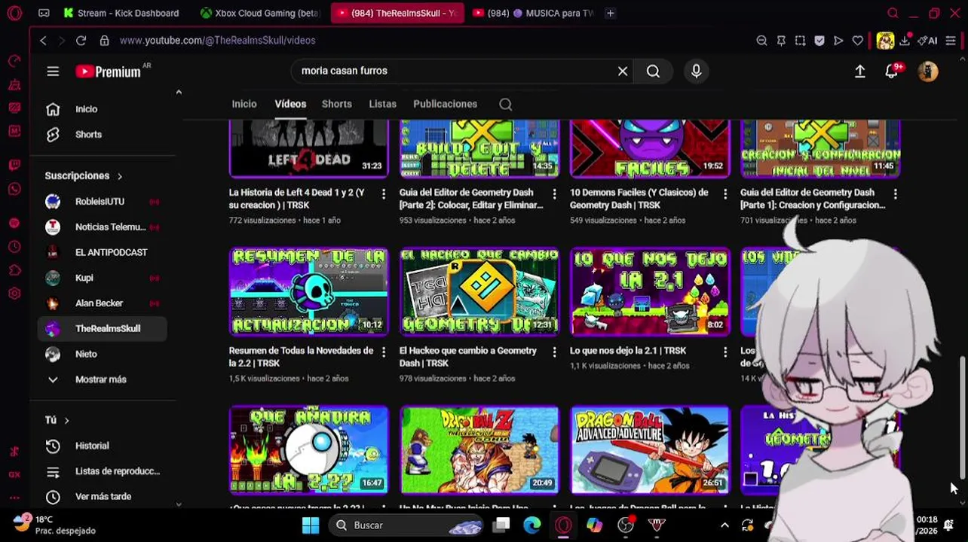This screenshot has height=542, width=968.
Task: Open more options for 10 Demons Faciles video
Action: (x=725, y=194)
